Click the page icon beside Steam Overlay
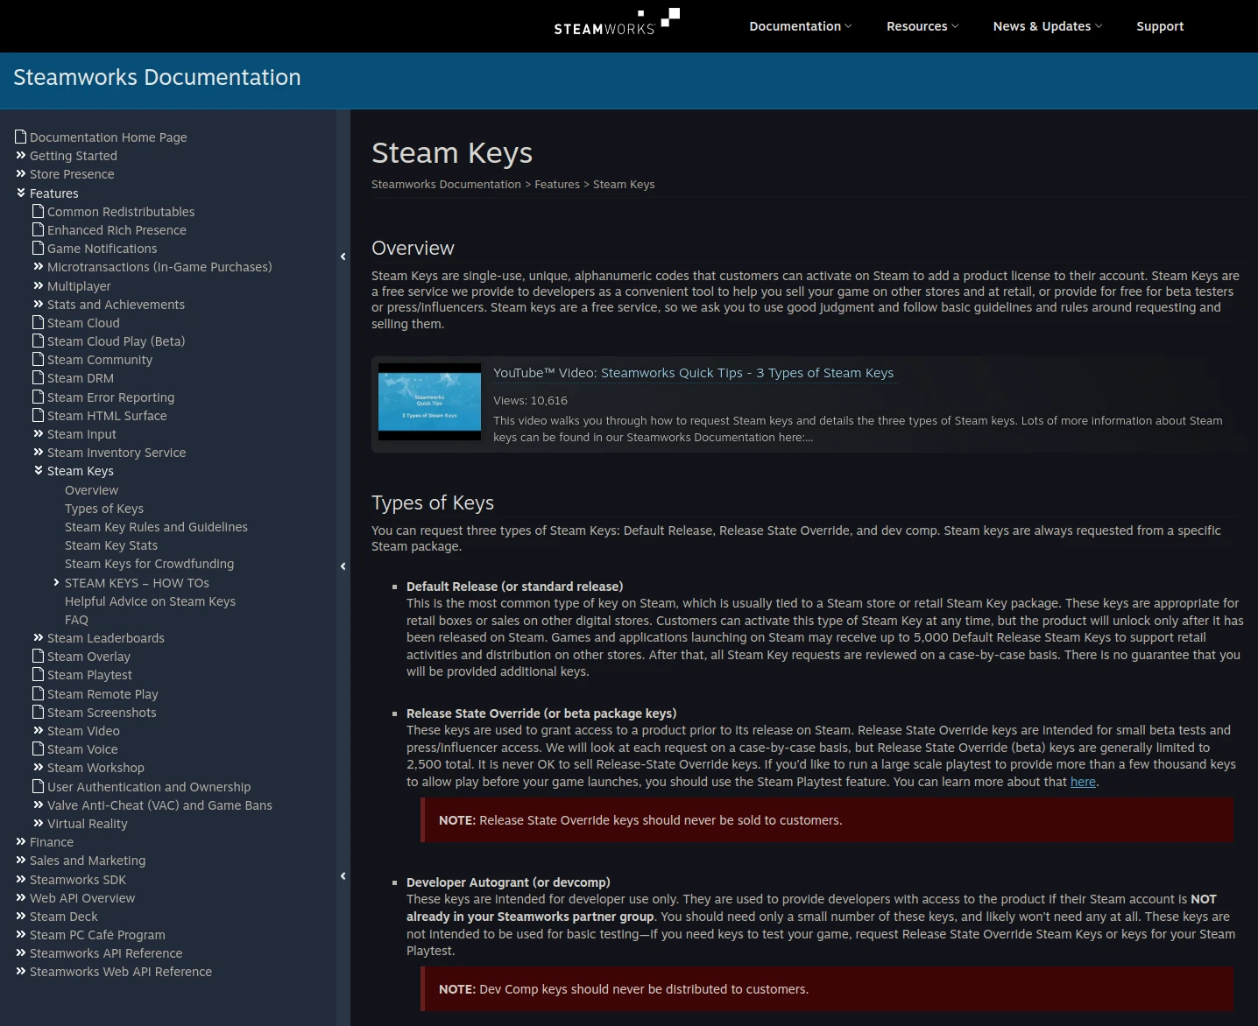This screenshot has height=1026, width=1258. [x=39, y=656]
